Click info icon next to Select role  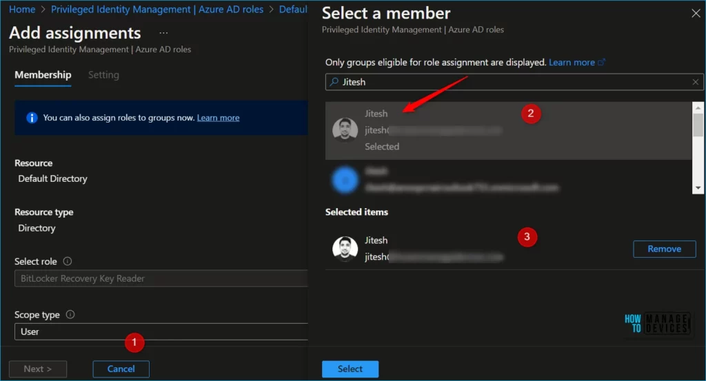(x=68, y=261)
